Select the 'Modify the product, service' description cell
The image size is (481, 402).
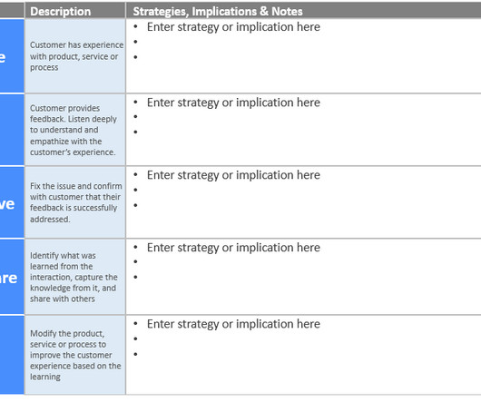pyautogui.click(x=75, y=355)
